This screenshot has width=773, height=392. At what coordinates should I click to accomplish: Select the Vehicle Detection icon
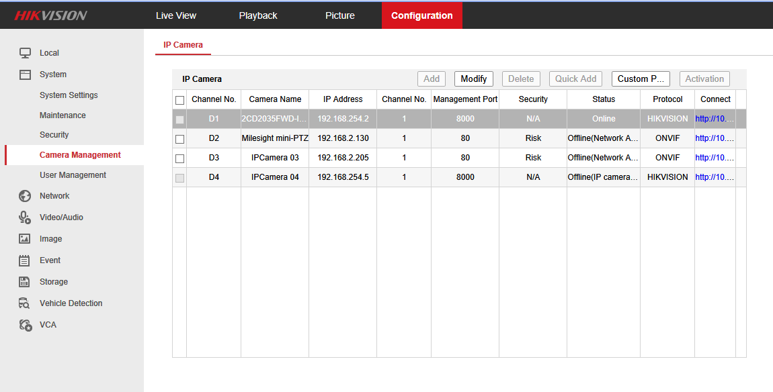tap(25, 303)
